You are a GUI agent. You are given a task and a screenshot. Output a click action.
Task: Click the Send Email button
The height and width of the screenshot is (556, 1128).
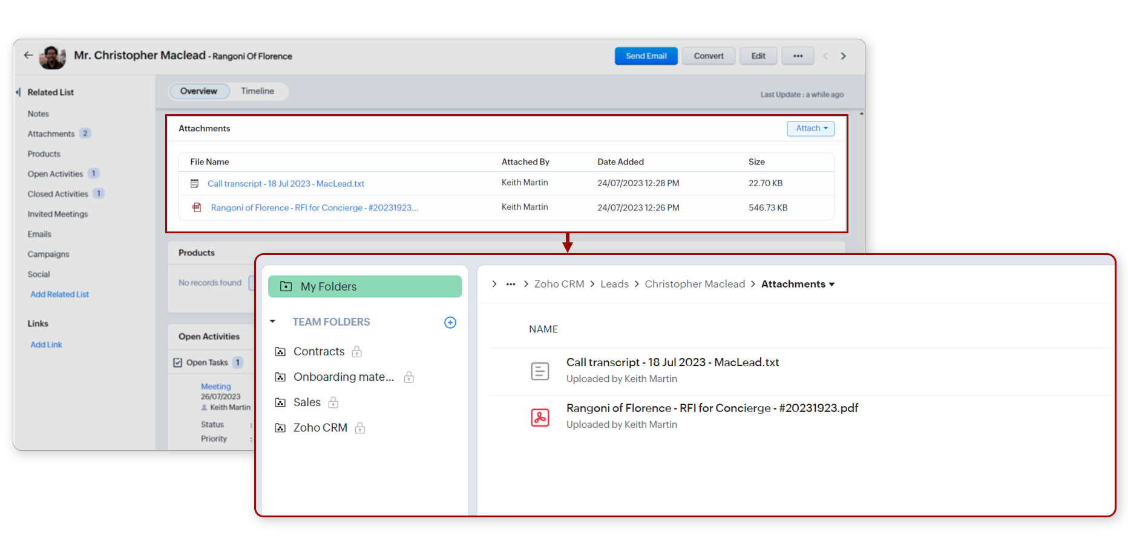click(646, 56)
